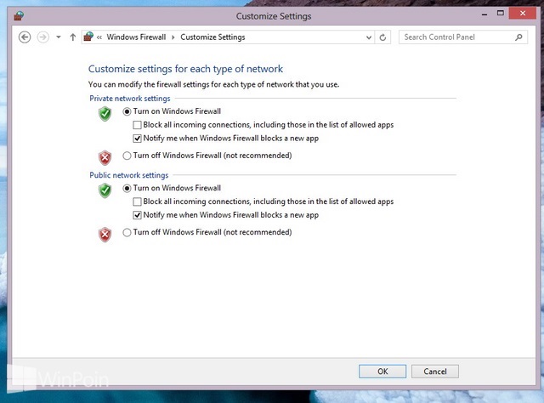Maximize the Customize Settings window
Viewport: 544px width, 403px height.
pos(501,14)
